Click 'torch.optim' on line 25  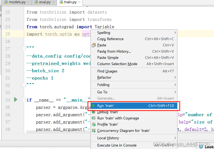pyautogui.click(x=59, y=34)
